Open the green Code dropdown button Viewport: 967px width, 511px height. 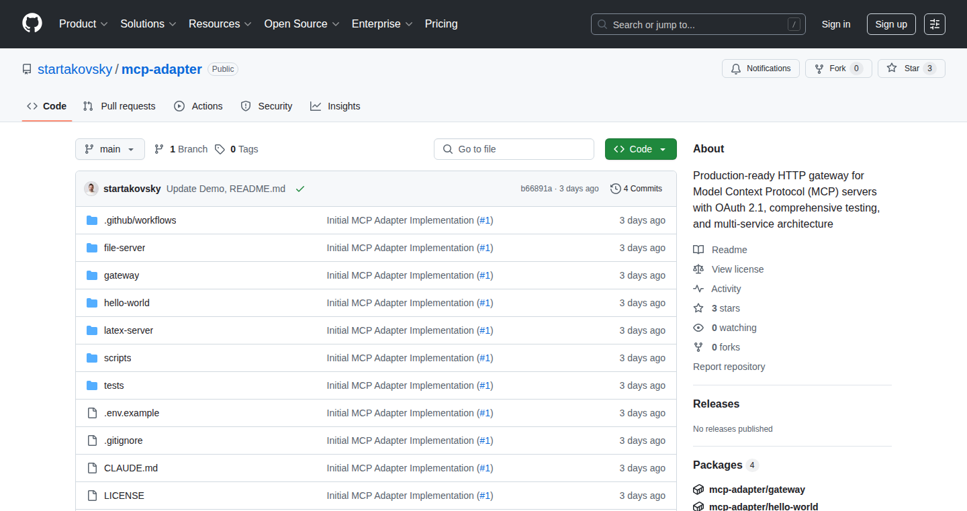click(x=641, y=149)
